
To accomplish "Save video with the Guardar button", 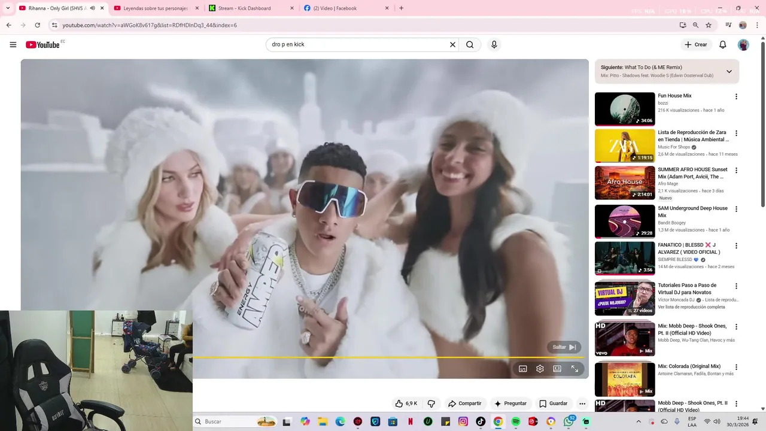I will click(554, 403).
